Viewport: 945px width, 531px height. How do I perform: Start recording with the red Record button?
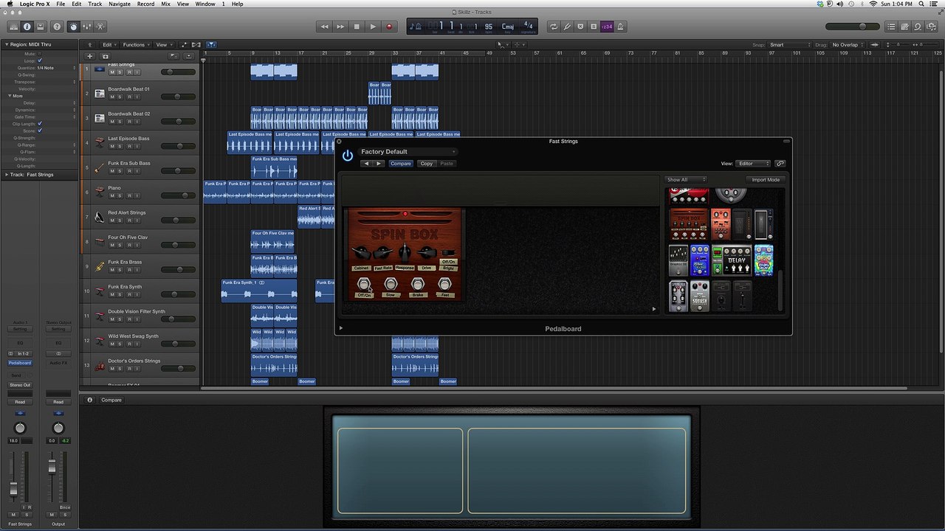389,27
